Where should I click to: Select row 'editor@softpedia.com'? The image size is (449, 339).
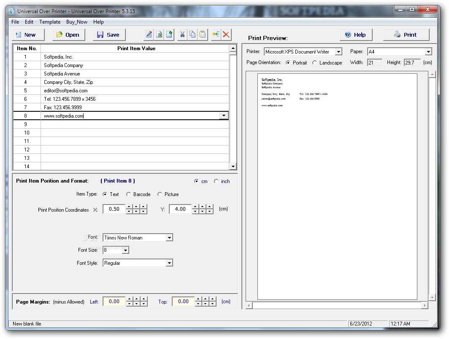coord(121,91)
